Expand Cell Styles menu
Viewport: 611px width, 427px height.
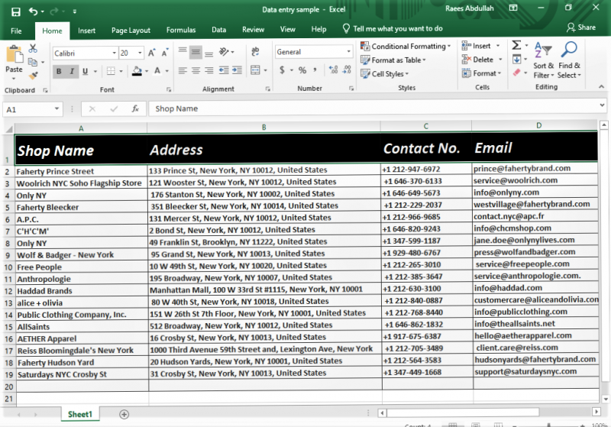385,73
